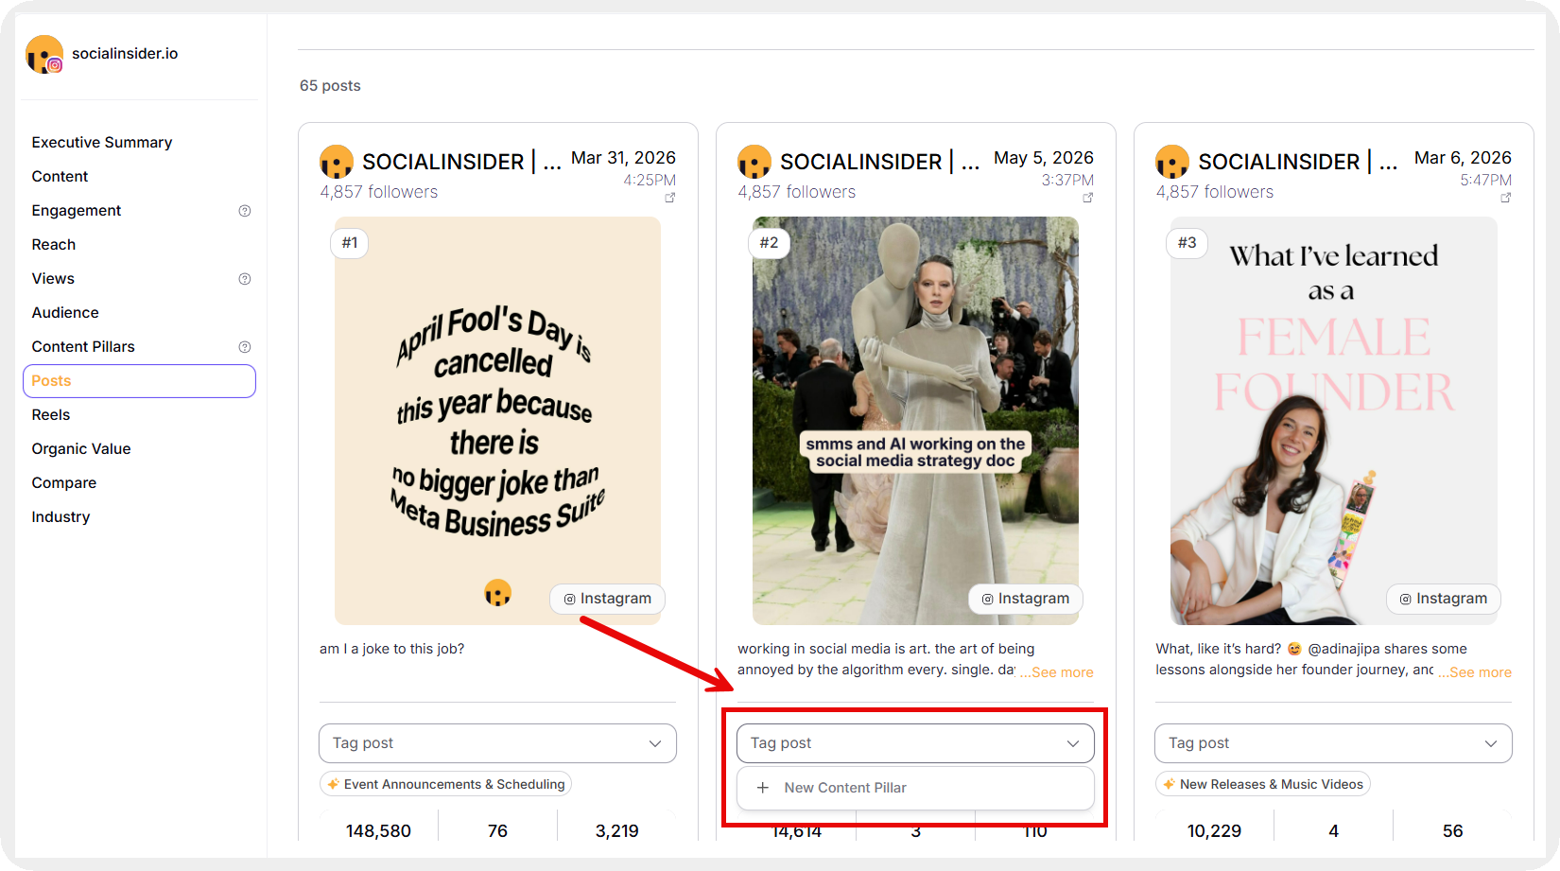Click profile avatar on the May 5 post card
The image size is (1560, 871).
[754, 162]
